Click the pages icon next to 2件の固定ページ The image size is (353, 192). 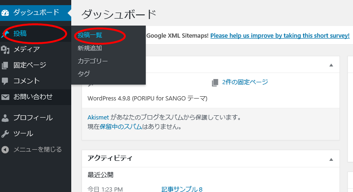(215, 82)
